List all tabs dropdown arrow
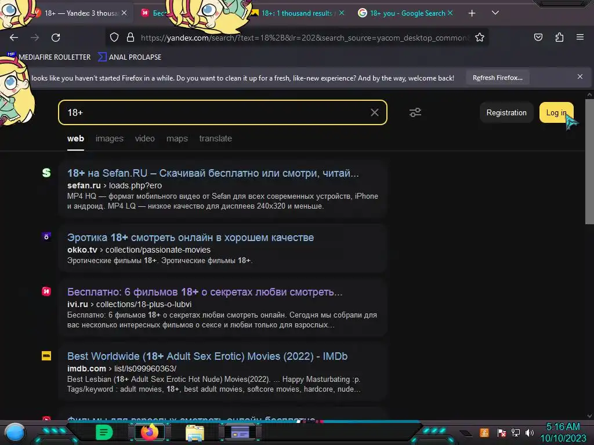Viewport: 594px width, 445px height. pyautogui.click(x=495, y=13)
